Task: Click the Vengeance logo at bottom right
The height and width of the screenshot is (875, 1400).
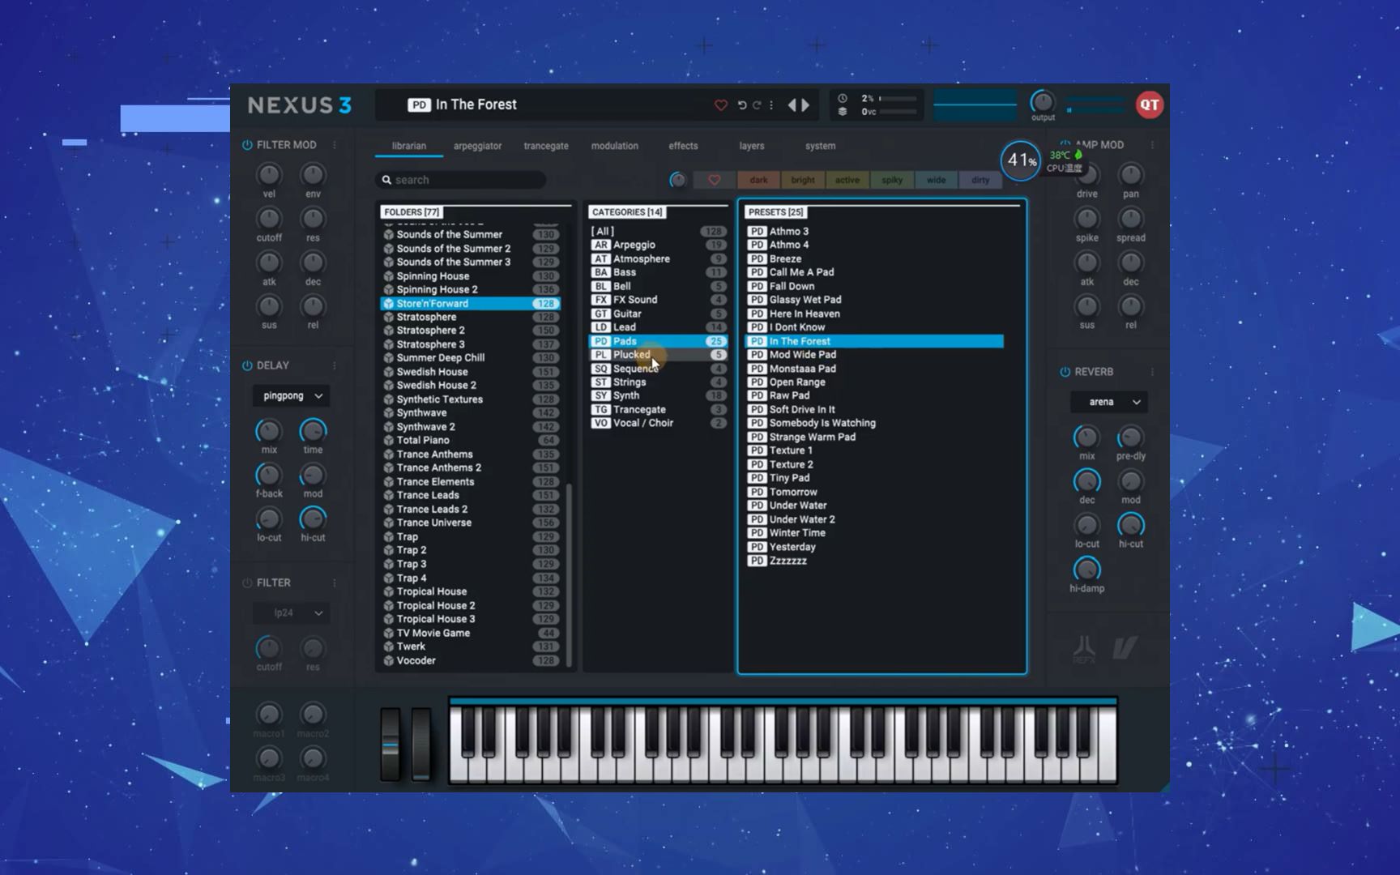Action: [x=1125, y=647]
